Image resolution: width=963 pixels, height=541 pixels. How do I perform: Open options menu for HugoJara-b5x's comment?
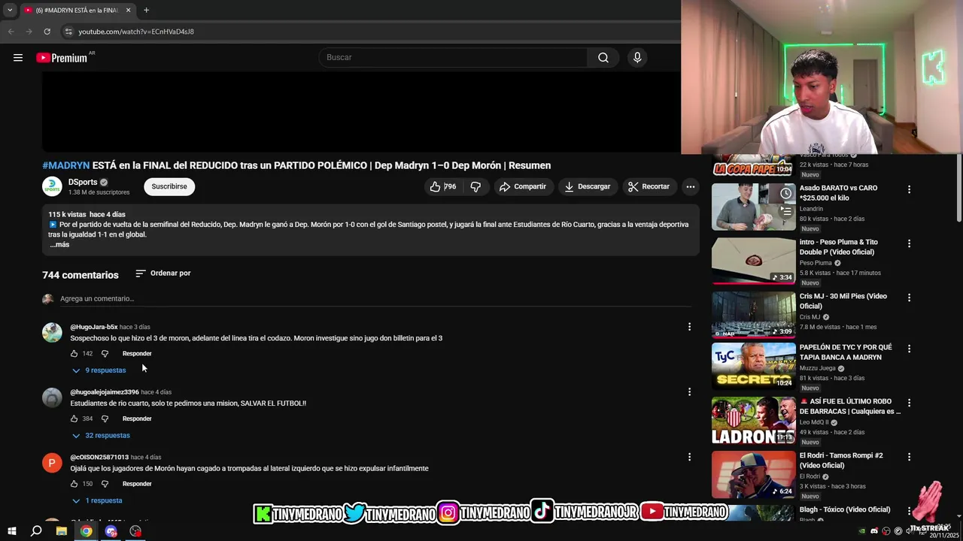pos(689,327)
